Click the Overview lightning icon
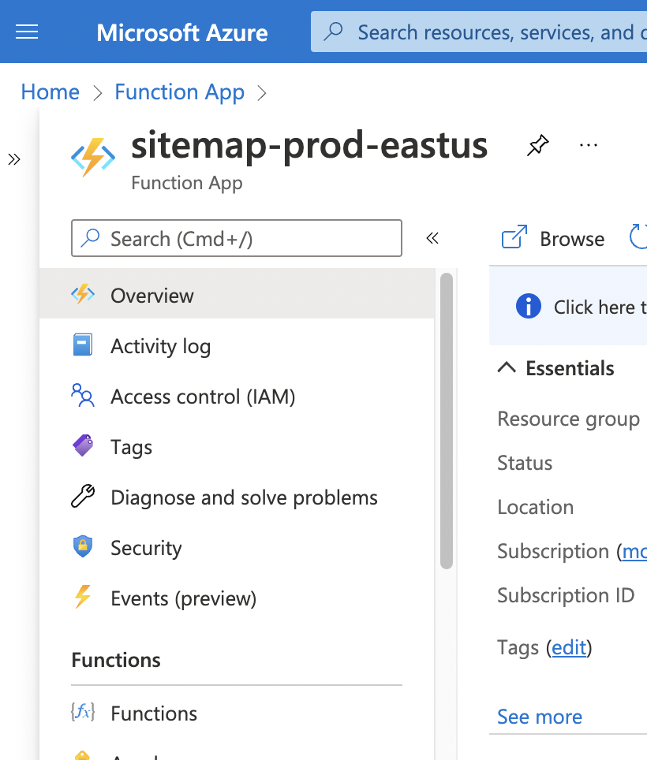The image size is (647, 760). click(83, 294)
